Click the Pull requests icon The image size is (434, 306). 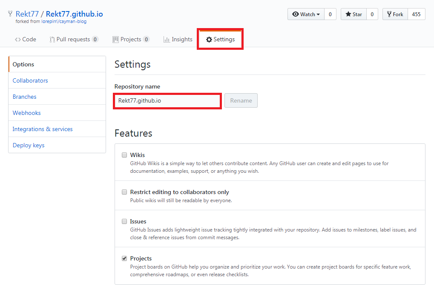[x=52, y=40]
